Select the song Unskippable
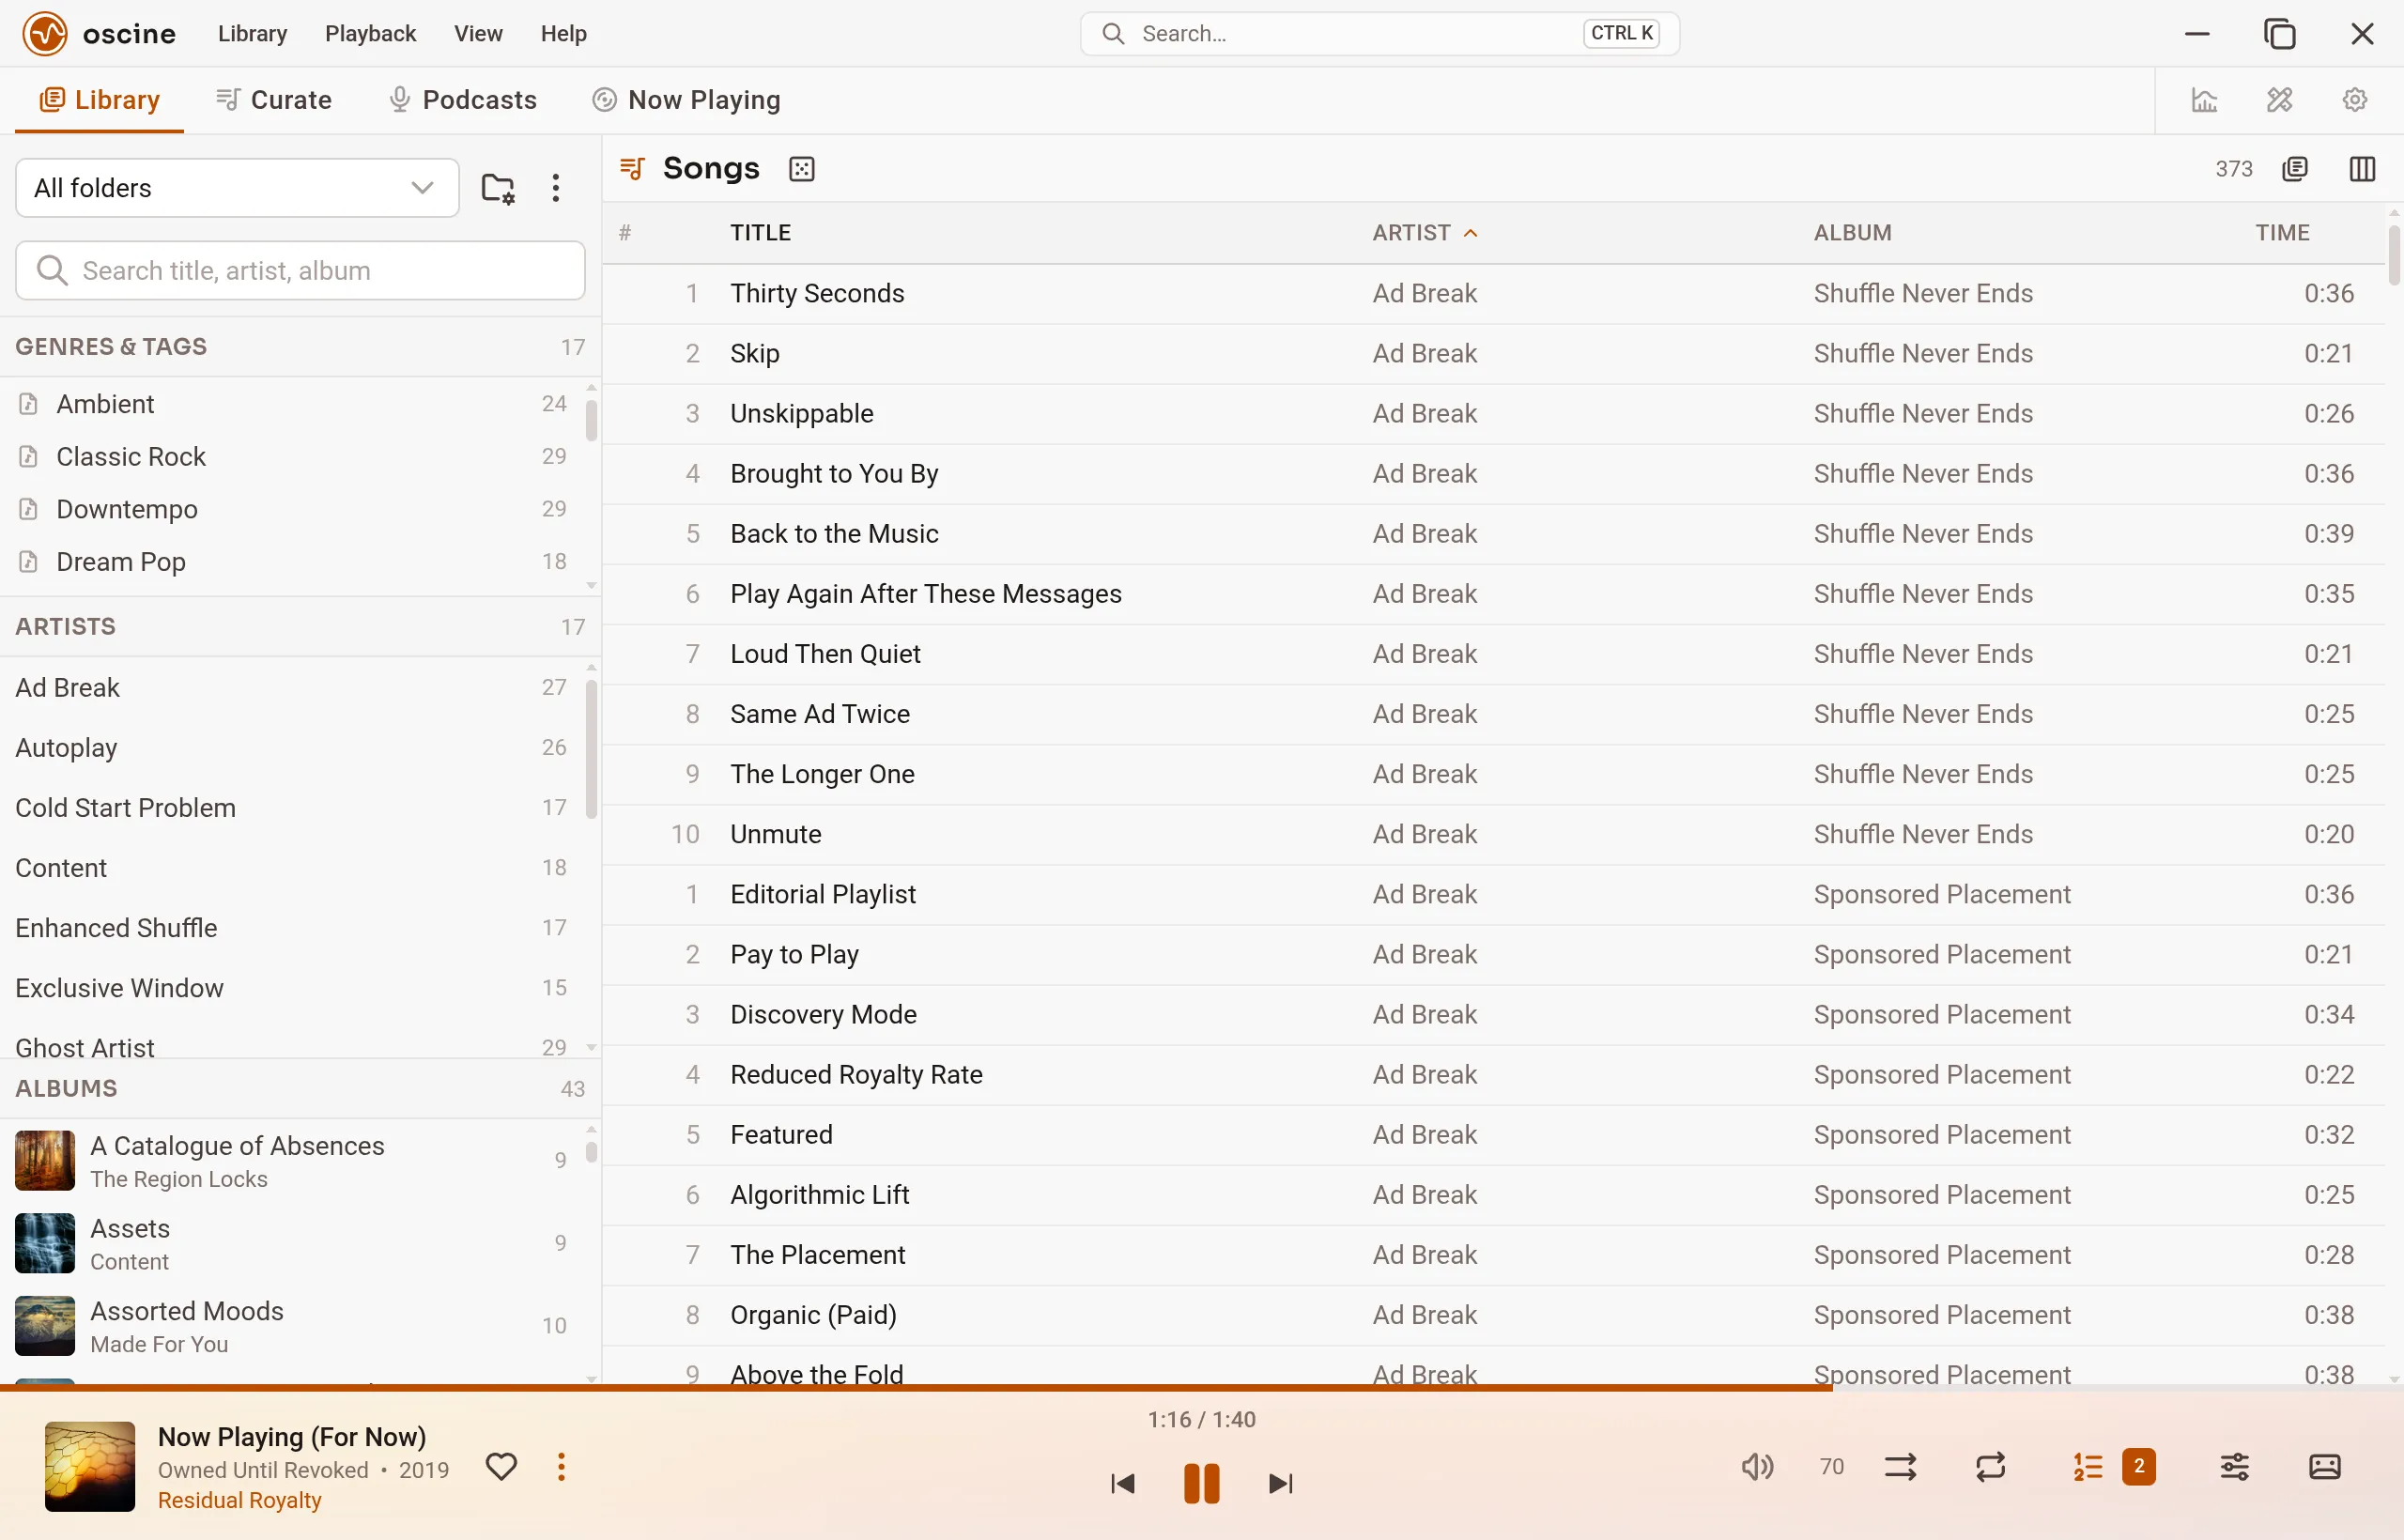The height and width of the screenshot is (1540, 2404). 1494,414
